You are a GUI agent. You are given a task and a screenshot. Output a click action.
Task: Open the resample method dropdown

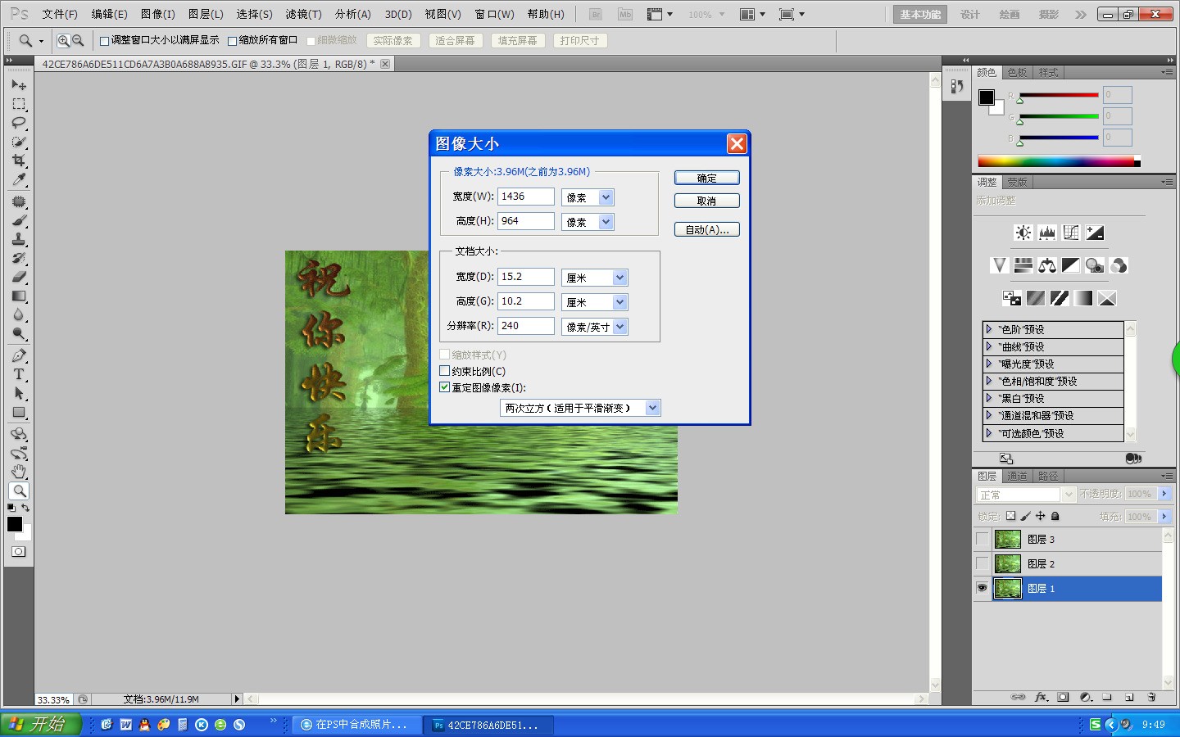coord(652,408)
